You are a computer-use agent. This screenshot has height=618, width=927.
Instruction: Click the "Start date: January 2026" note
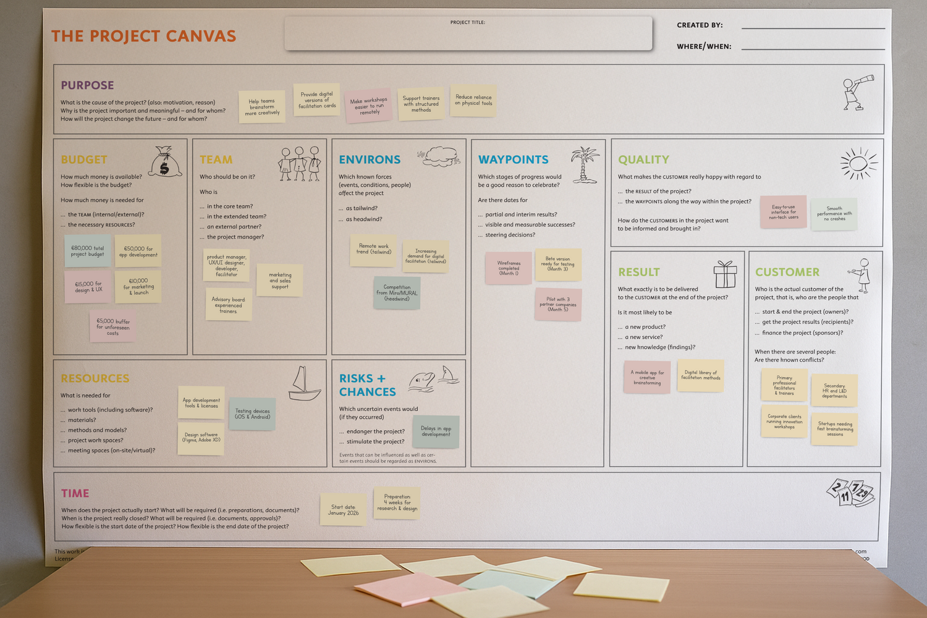coord(343,510)
